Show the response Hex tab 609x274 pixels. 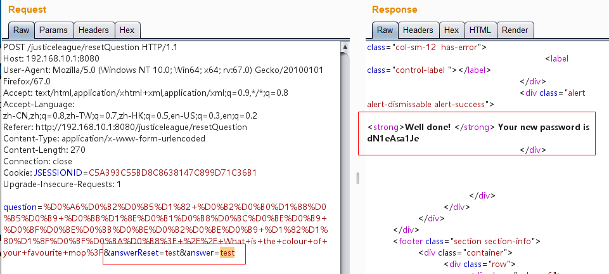point(451,30)
